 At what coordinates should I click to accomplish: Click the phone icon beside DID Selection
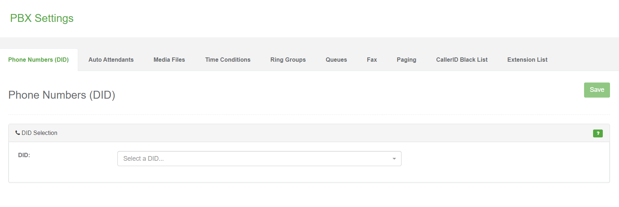[18, 133]
